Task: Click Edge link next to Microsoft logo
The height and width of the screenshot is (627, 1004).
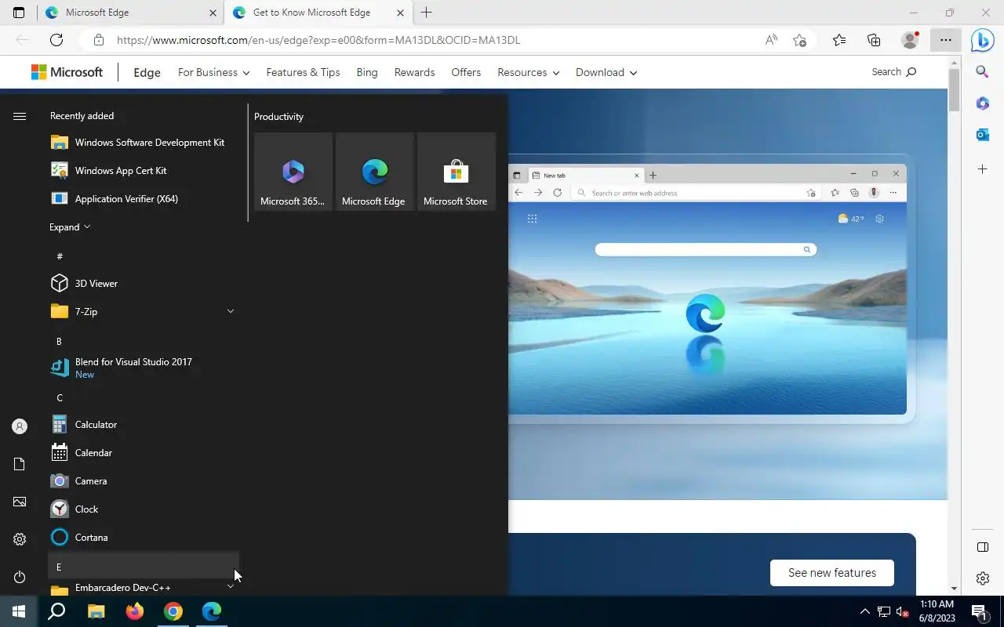Action: click(x=147, y=73)
